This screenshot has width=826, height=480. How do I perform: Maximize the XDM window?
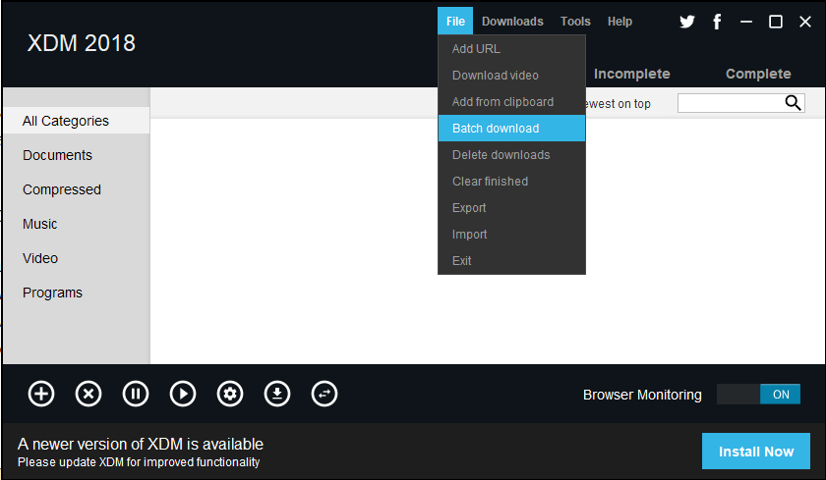tap(776, 22)
